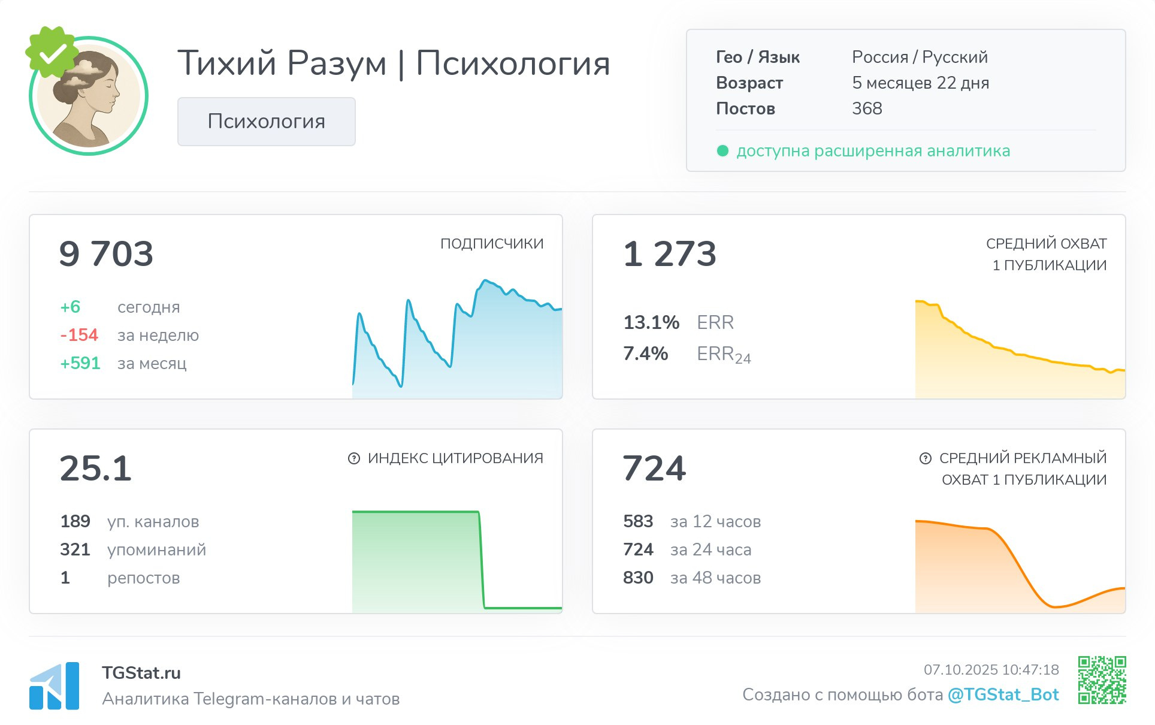Viewport: 1155px width, 725px height.
Task: Open доступна расширенная аналитика link
Action: 873,151
